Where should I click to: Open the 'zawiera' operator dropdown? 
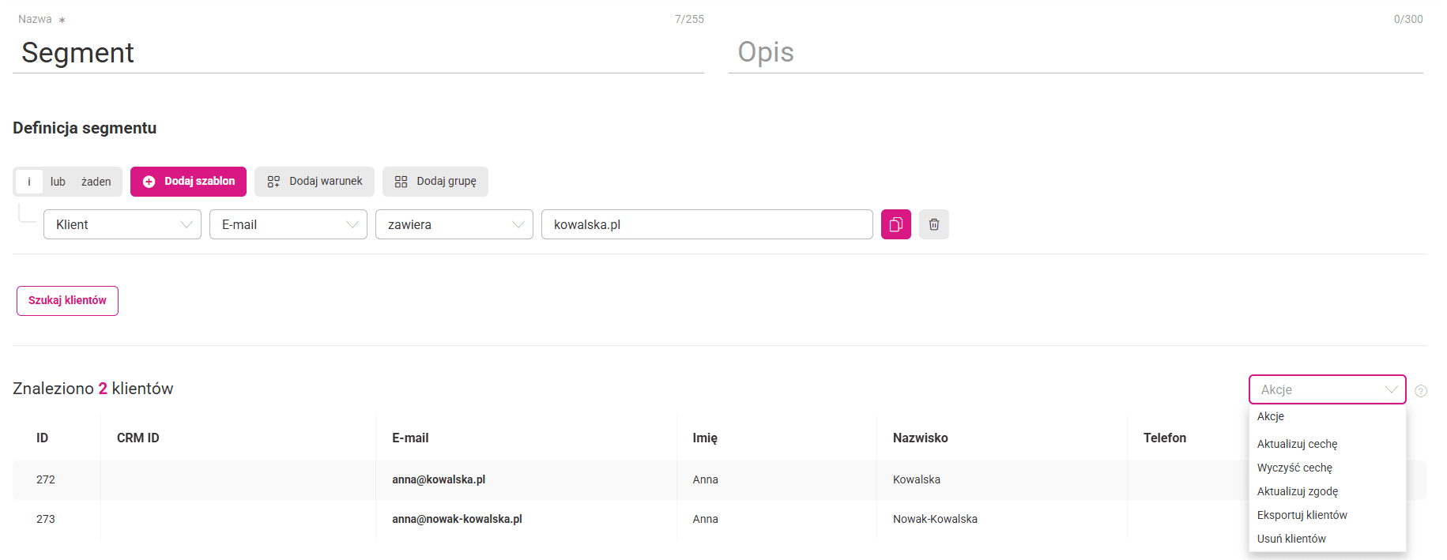click(454, 224)
